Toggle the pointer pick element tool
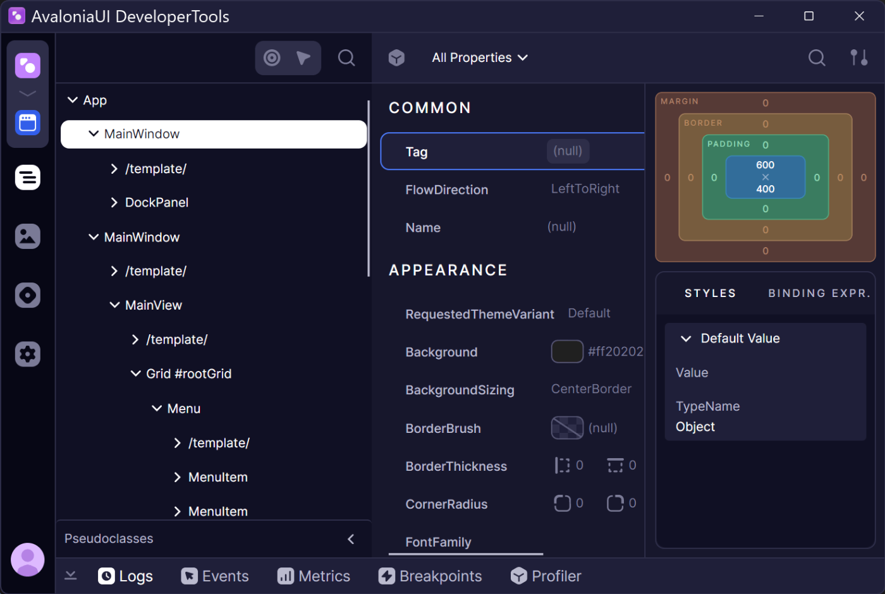 [x=303, y=58]
